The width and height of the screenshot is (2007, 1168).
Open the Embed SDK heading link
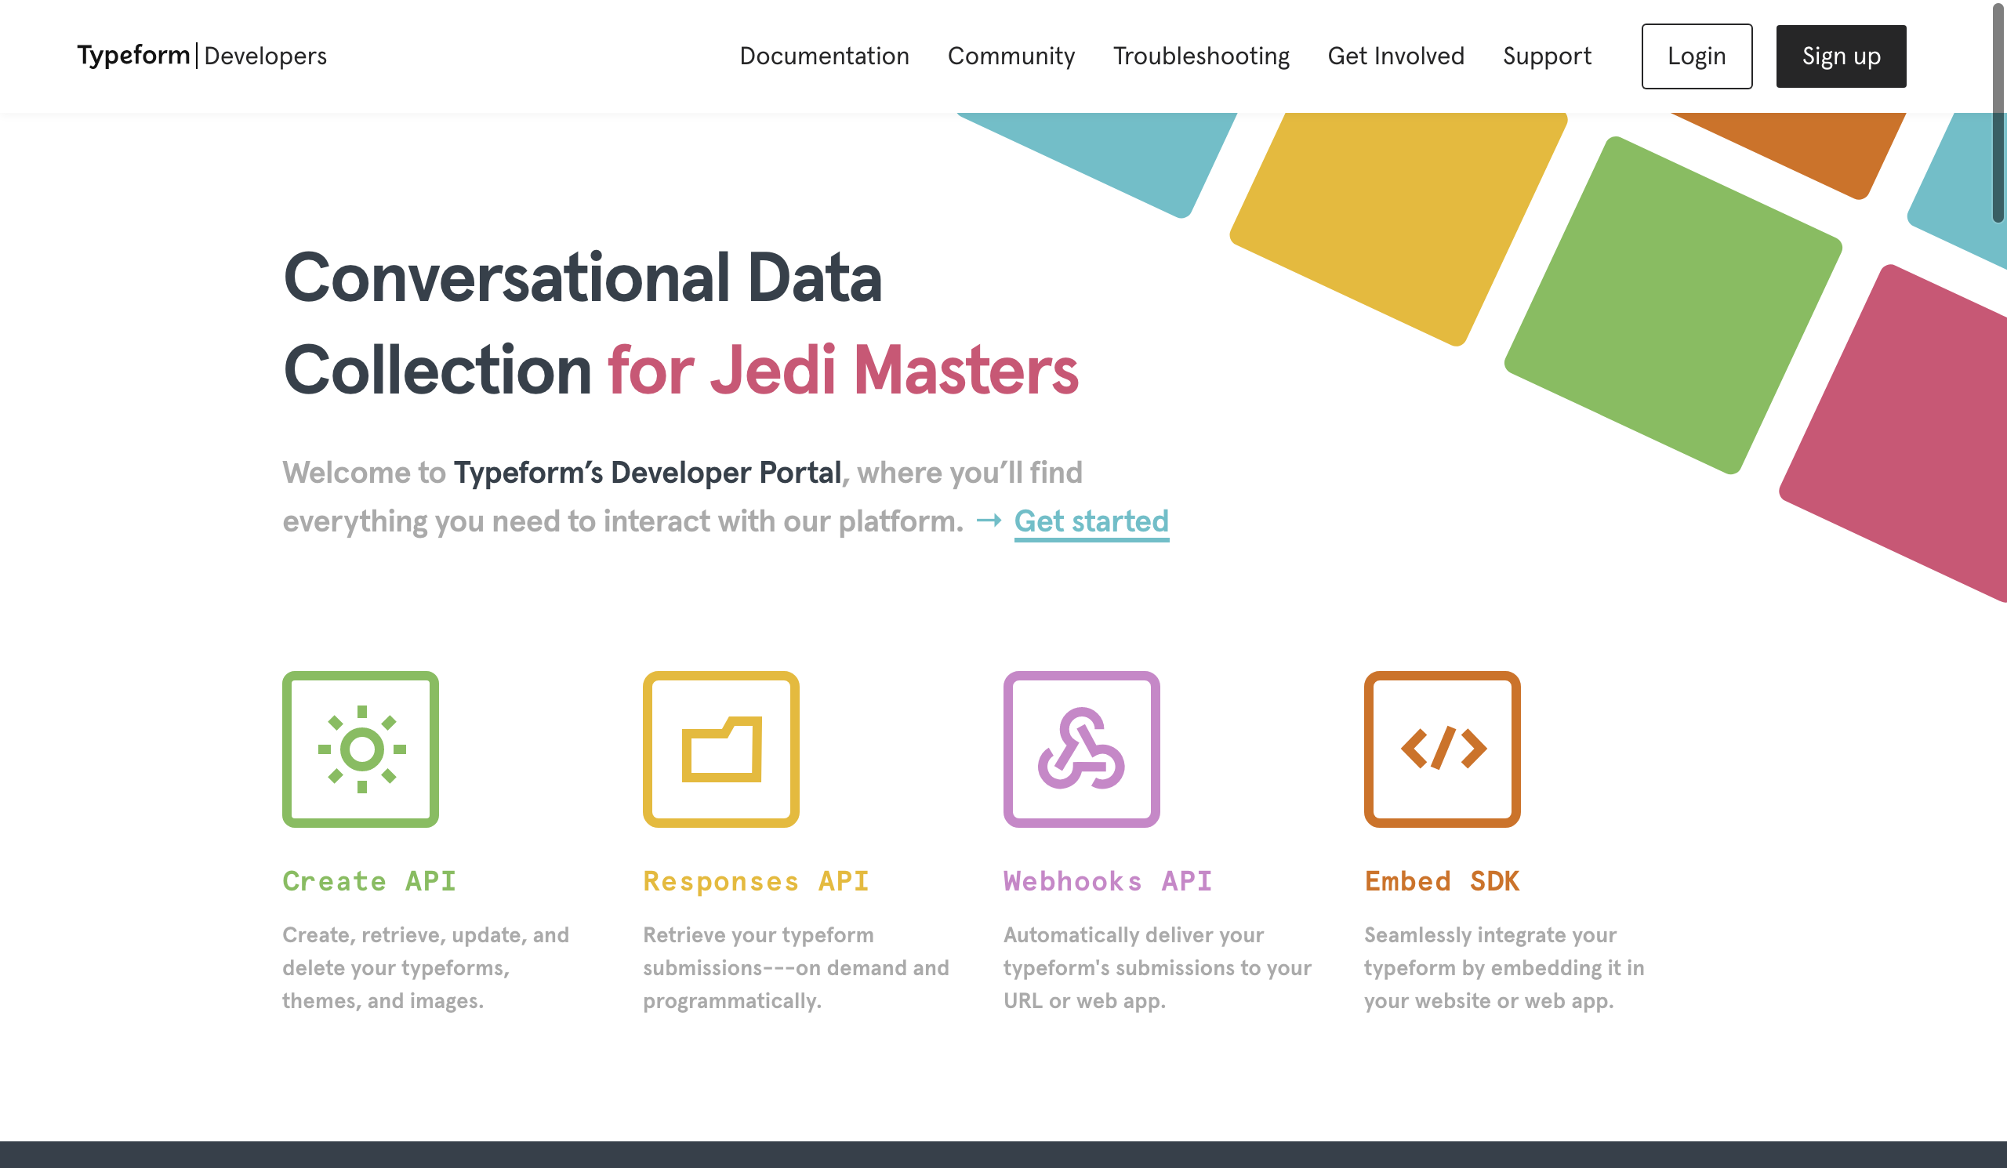1442,880
